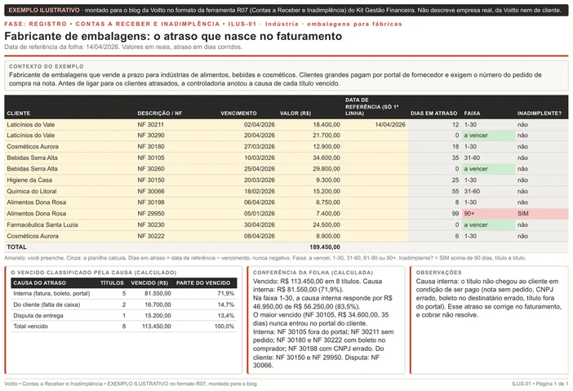
Task: Select the 'VALOR (R$)' column header
Action: 295,113
